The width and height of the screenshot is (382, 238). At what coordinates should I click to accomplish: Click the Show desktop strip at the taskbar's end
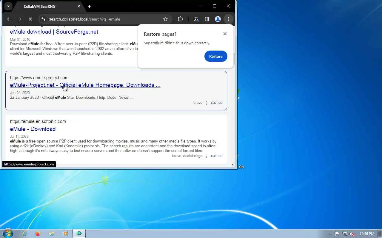(380, 234)
